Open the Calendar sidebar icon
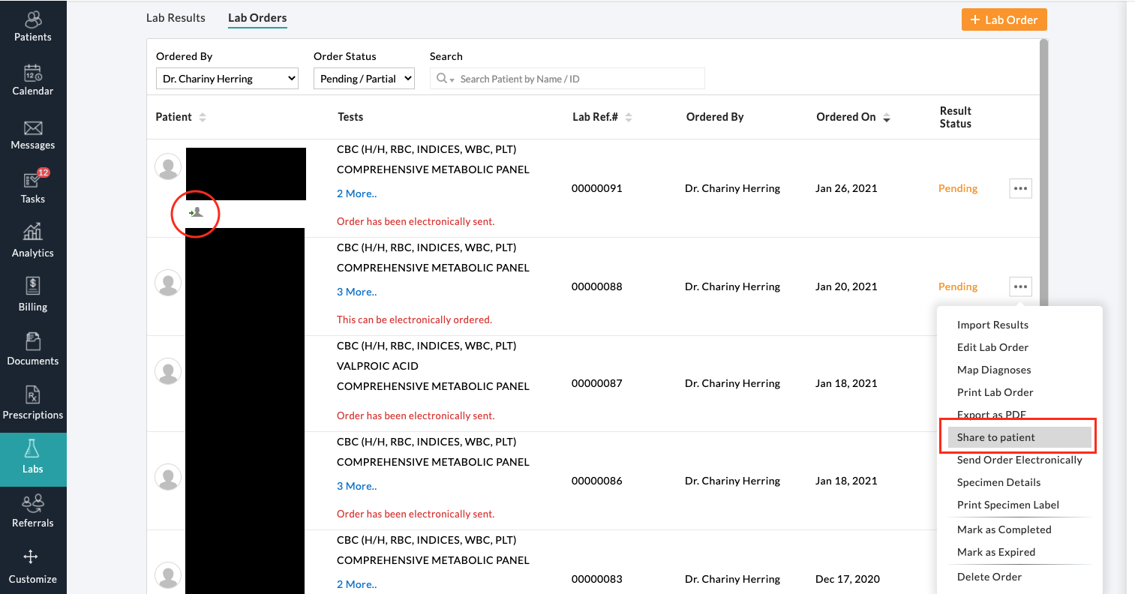Viewport: 1135px width, 594px height. (x=33, y=73)
